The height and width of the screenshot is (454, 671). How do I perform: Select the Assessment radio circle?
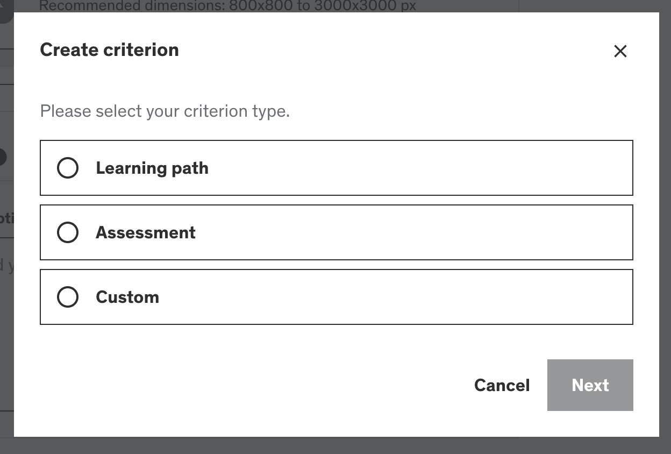pos(68,232)
